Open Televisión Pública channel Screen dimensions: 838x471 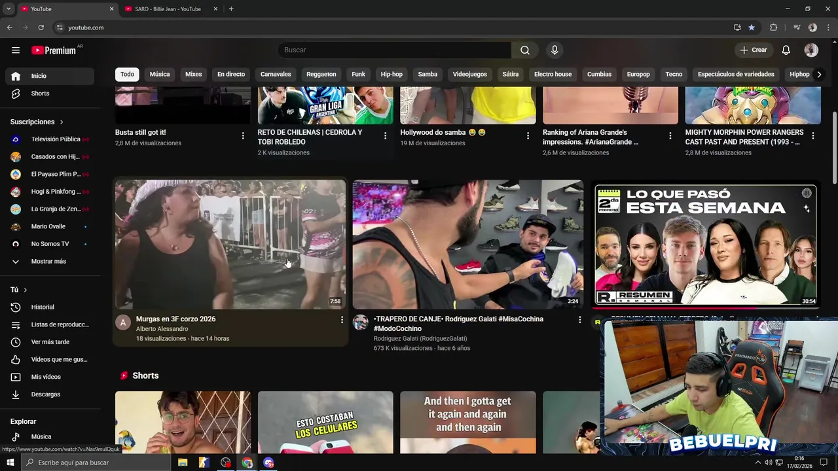point(50,139)
